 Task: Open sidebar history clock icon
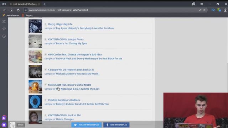4,36
